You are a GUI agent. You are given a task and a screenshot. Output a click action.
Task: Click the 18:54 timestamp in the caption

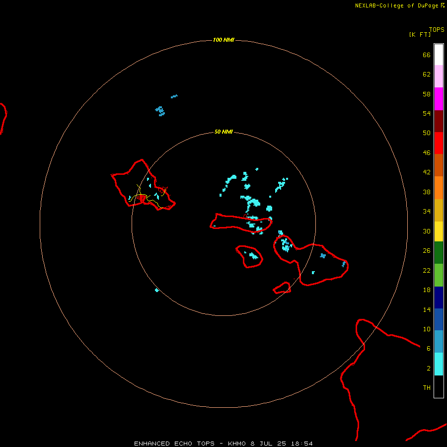click(302, 444)
